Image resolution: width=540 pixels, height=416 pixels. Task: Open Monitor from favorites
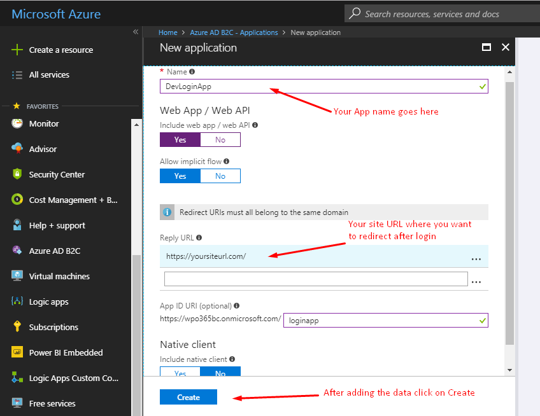coord(44,123)
